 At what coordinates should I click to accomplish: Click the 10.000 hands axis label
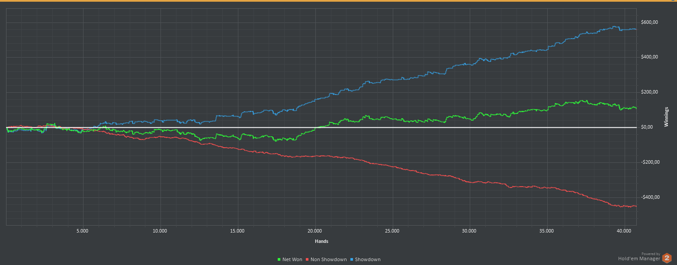pos(160,231)
